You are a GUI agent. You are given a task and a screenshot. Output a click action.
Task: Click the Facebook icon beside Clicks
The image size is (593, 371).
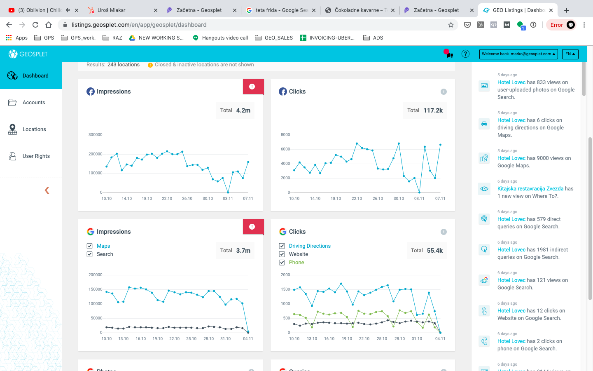(283, 92)
